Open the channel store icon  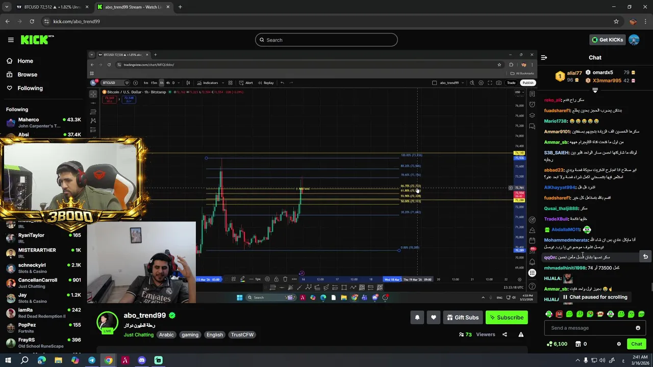[x=578, y=344]
